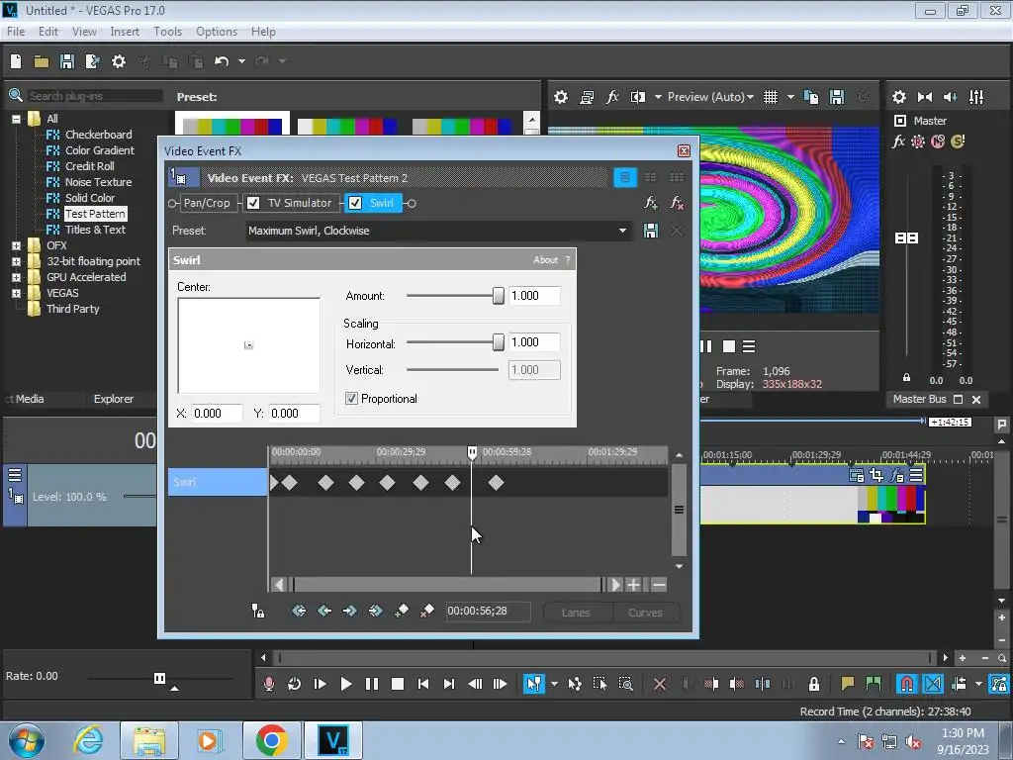
Task: Expand the 32-bit floating point folder
Action: [x=16, y=261]
